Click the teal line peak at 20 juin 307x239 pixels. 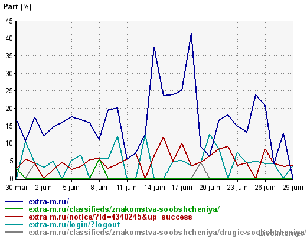210,135
